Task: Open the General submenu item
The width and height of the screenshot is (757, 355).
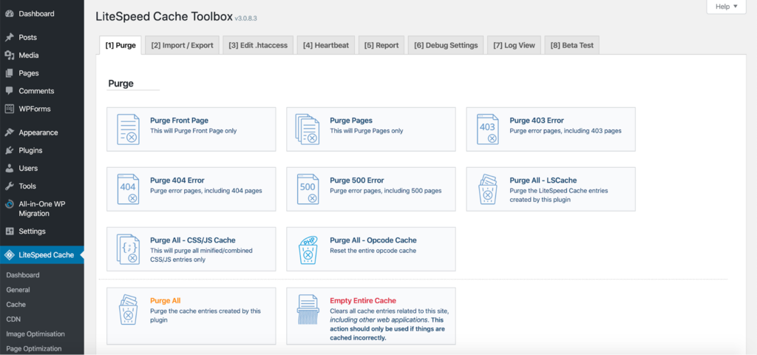Action: 18,290
